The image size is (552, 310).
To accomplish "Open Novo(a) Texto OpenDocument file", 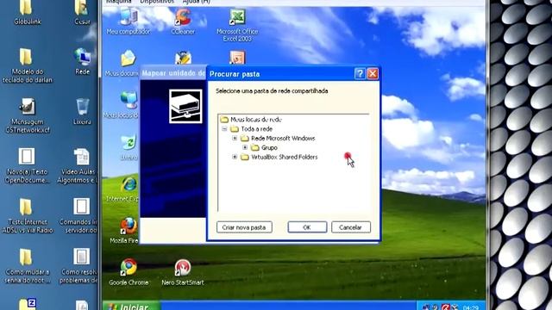I will (x=27, y=166).
